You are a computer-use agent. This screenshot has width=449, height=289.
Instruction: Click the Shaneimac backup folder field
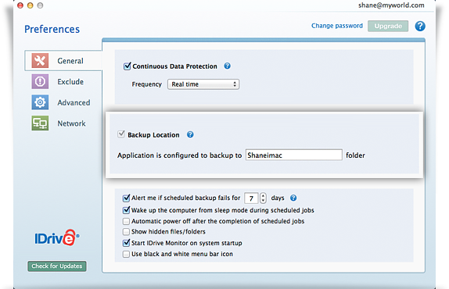[293, 155]
